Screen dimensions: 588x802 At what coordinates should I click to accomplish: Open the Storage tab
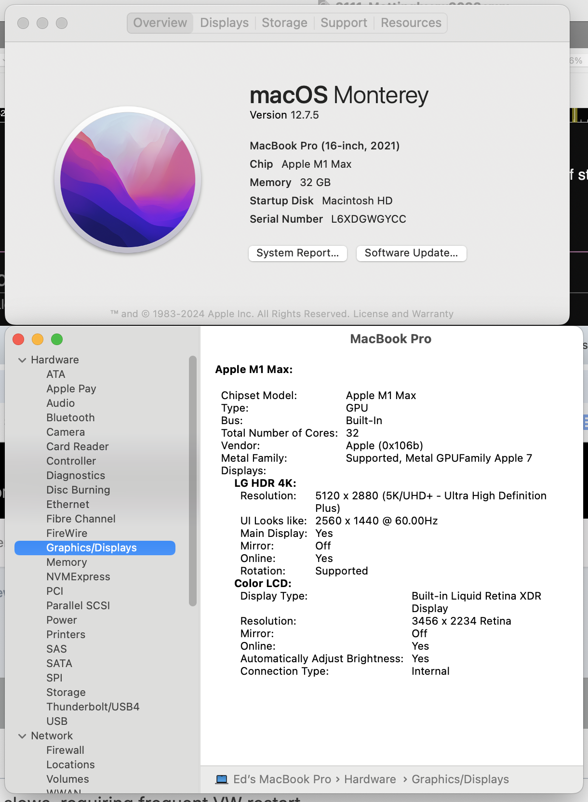[x=284, y=23]
